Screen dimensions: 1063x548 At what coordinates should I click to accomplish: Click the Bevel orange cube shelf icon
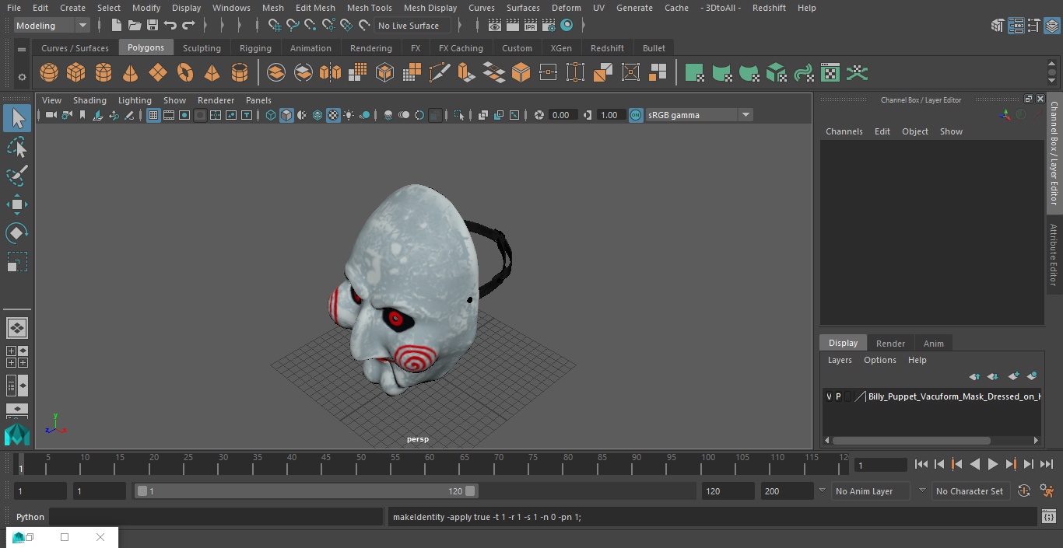click(x=521, y=73)
